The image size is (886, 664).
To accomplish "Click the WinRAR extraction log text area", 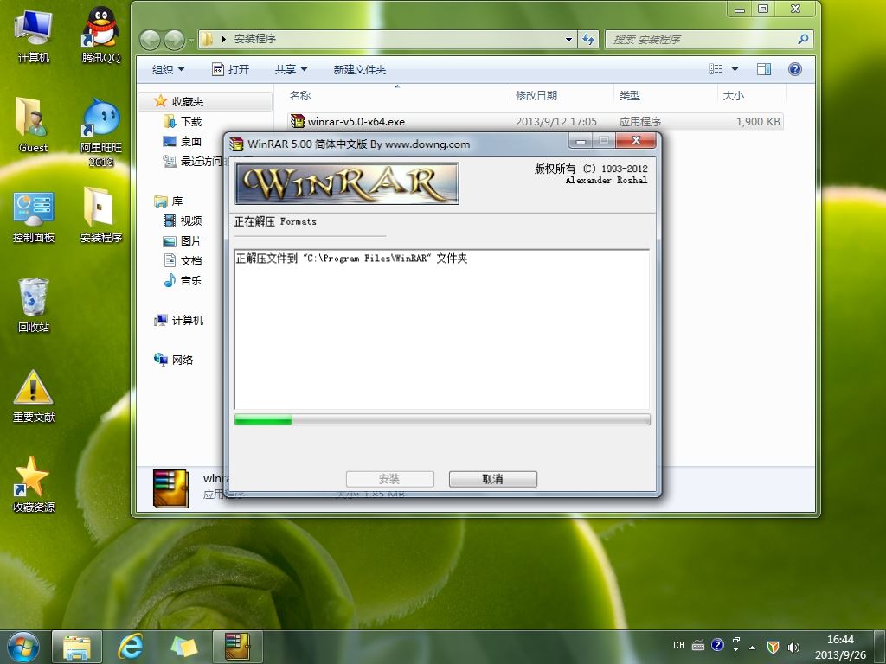I will click(442, 329).
